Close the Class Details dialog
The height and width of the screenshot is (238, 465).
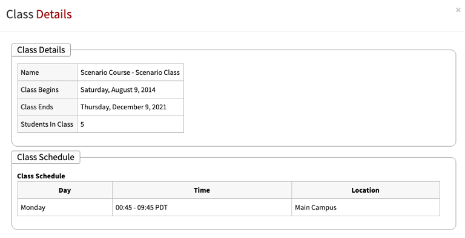[458, 10]
